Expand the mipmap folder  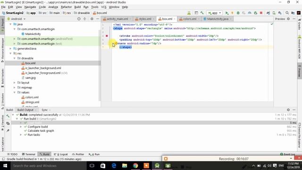(15, 87)
